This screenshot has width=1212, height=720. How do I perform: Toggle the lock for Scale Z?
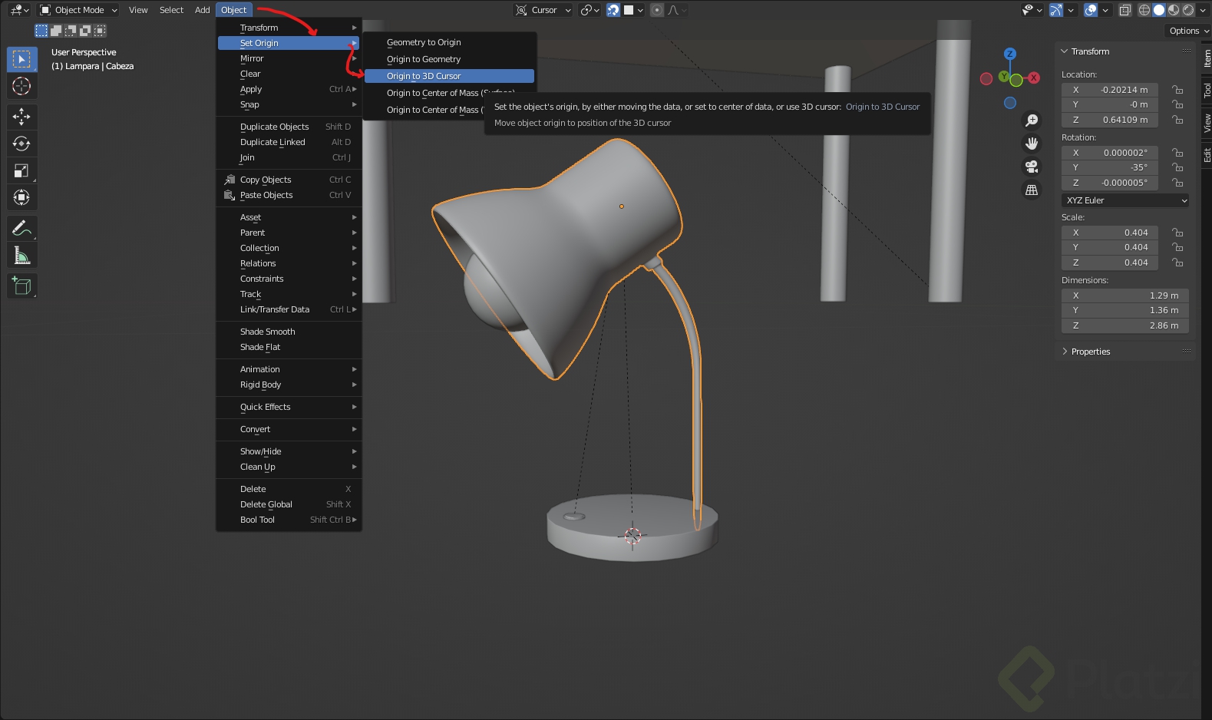(1177, 263)
